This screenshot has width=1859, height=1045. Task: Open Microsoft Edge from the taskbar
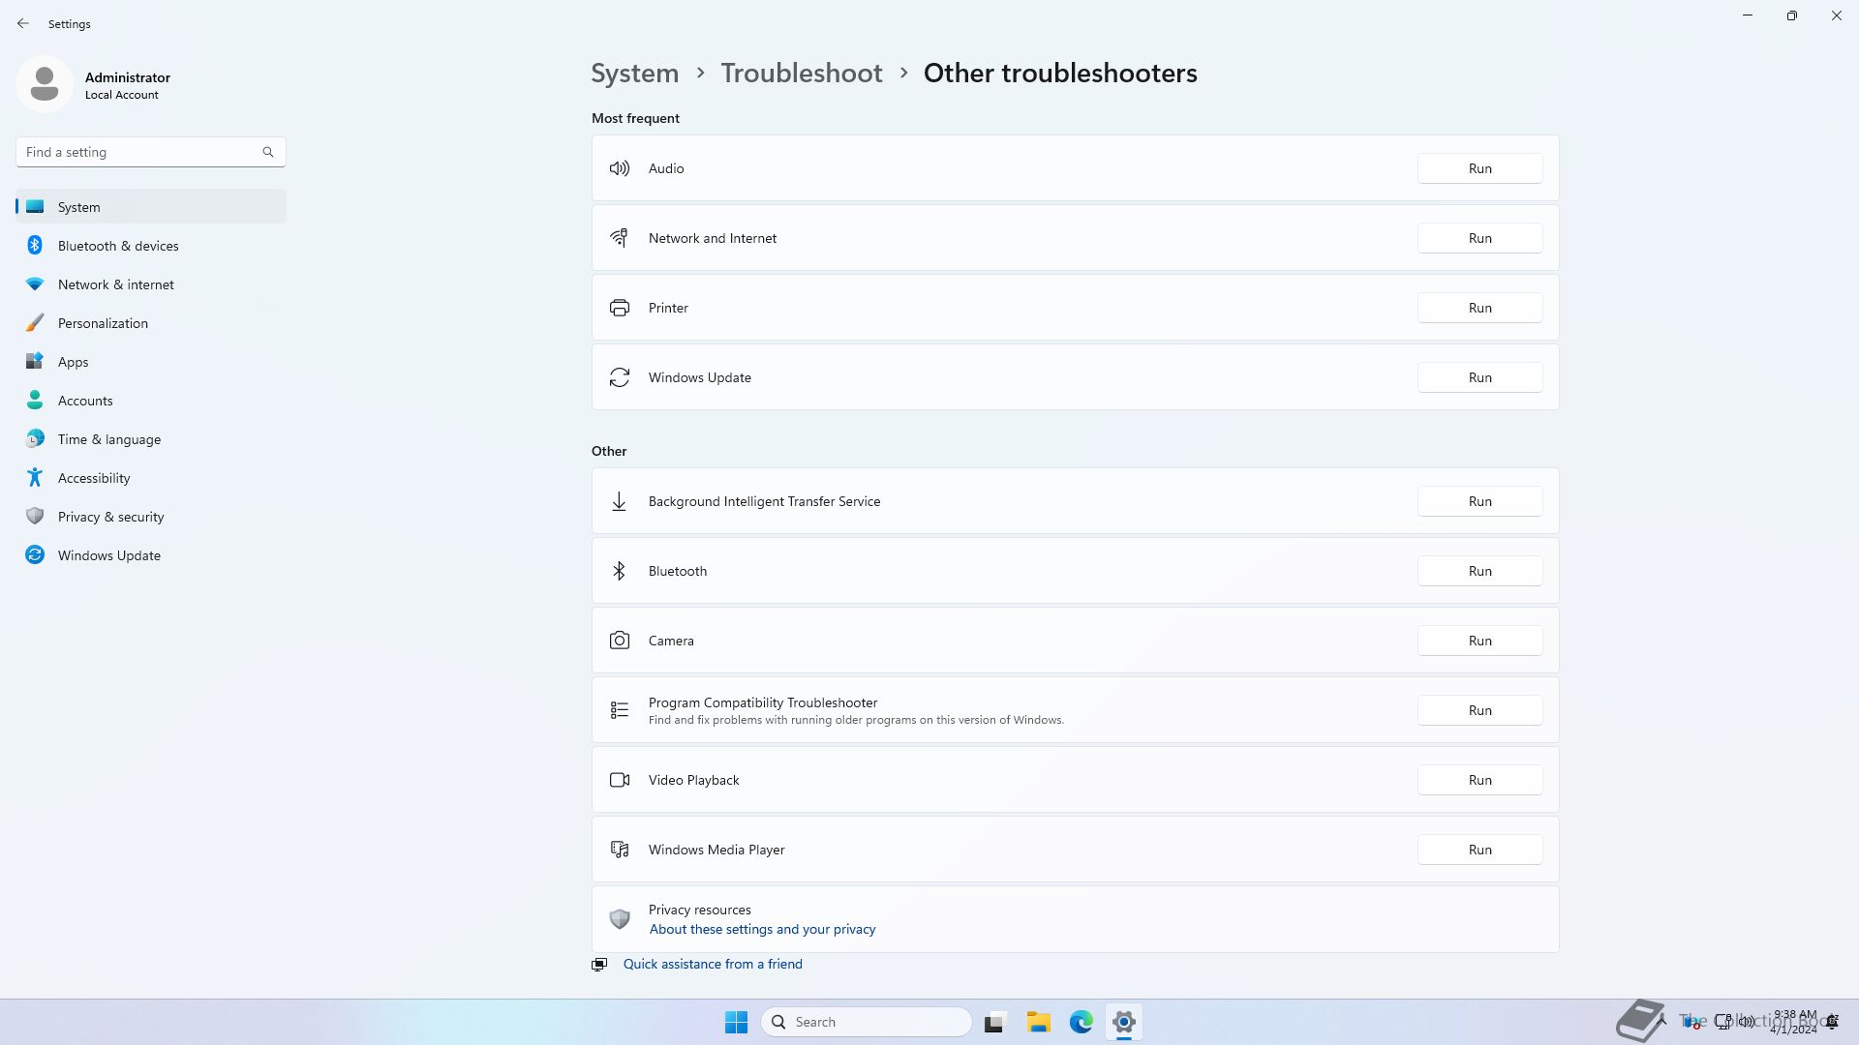(1081, 1022)
